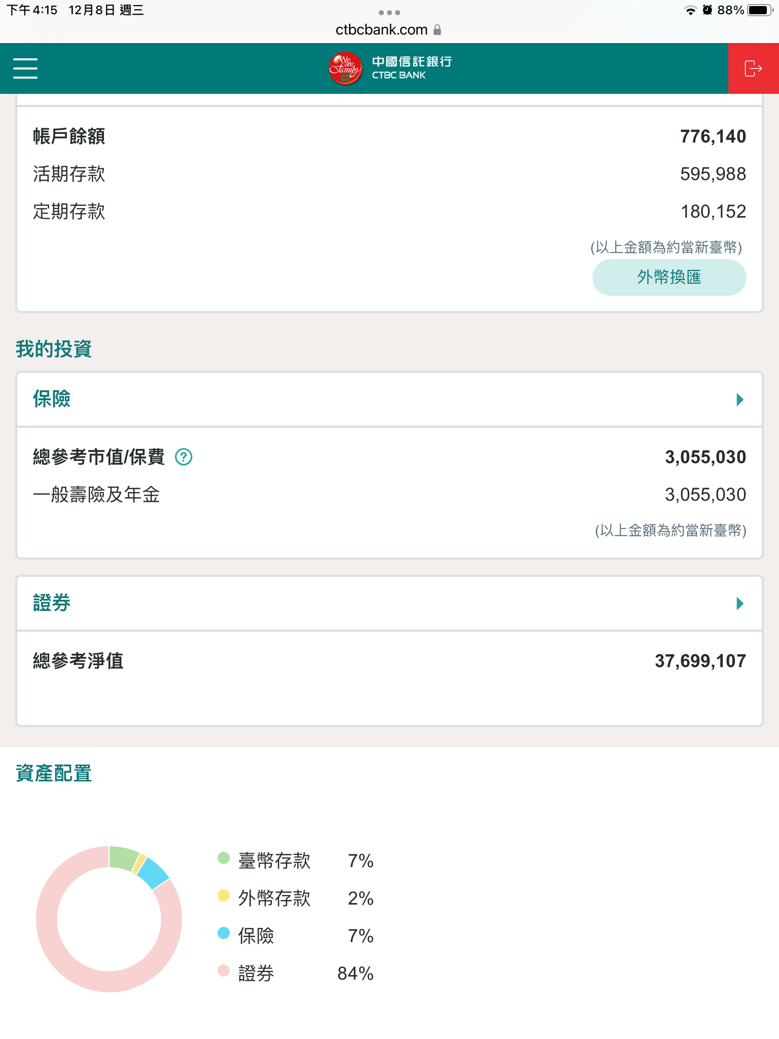The width and height of the screenshot is (779, 1039).
Task: Click the blue 保險 legend dot
Action: pyautogui.click(x=224, y=933)
